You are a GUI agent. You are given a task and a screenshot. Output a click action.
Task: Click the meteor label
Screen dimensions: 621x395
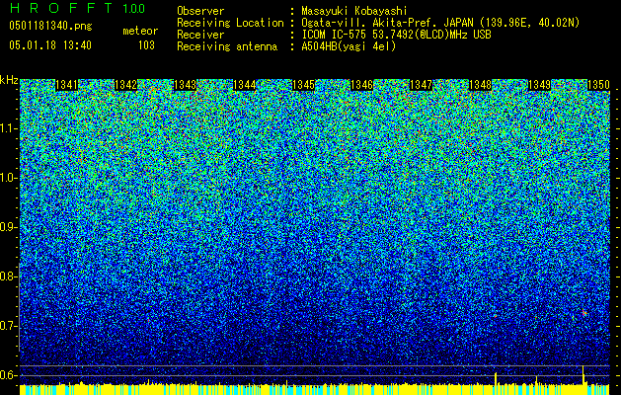(x=140, y=31)
